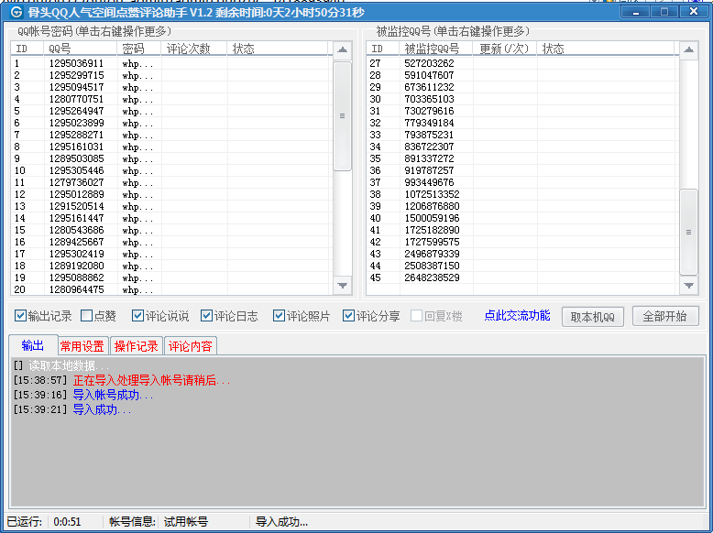Click the 密码 column header

coord(139,49)
